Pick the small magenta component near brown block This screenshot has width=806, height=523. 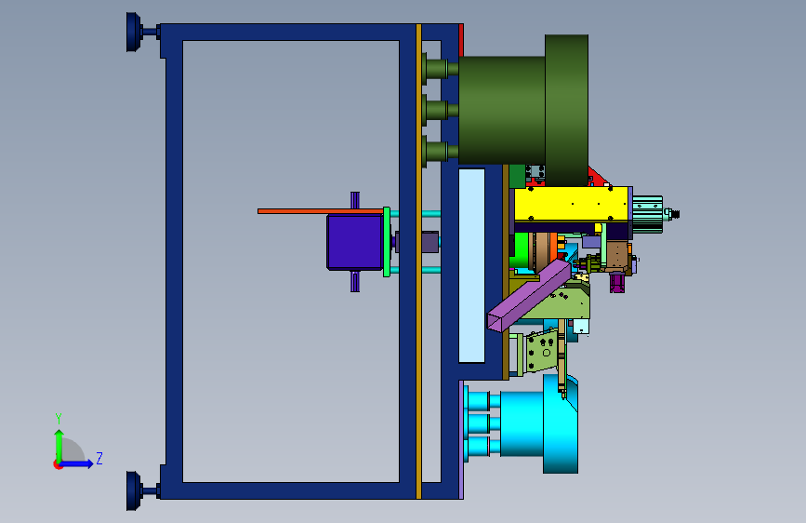pos(617,283)
